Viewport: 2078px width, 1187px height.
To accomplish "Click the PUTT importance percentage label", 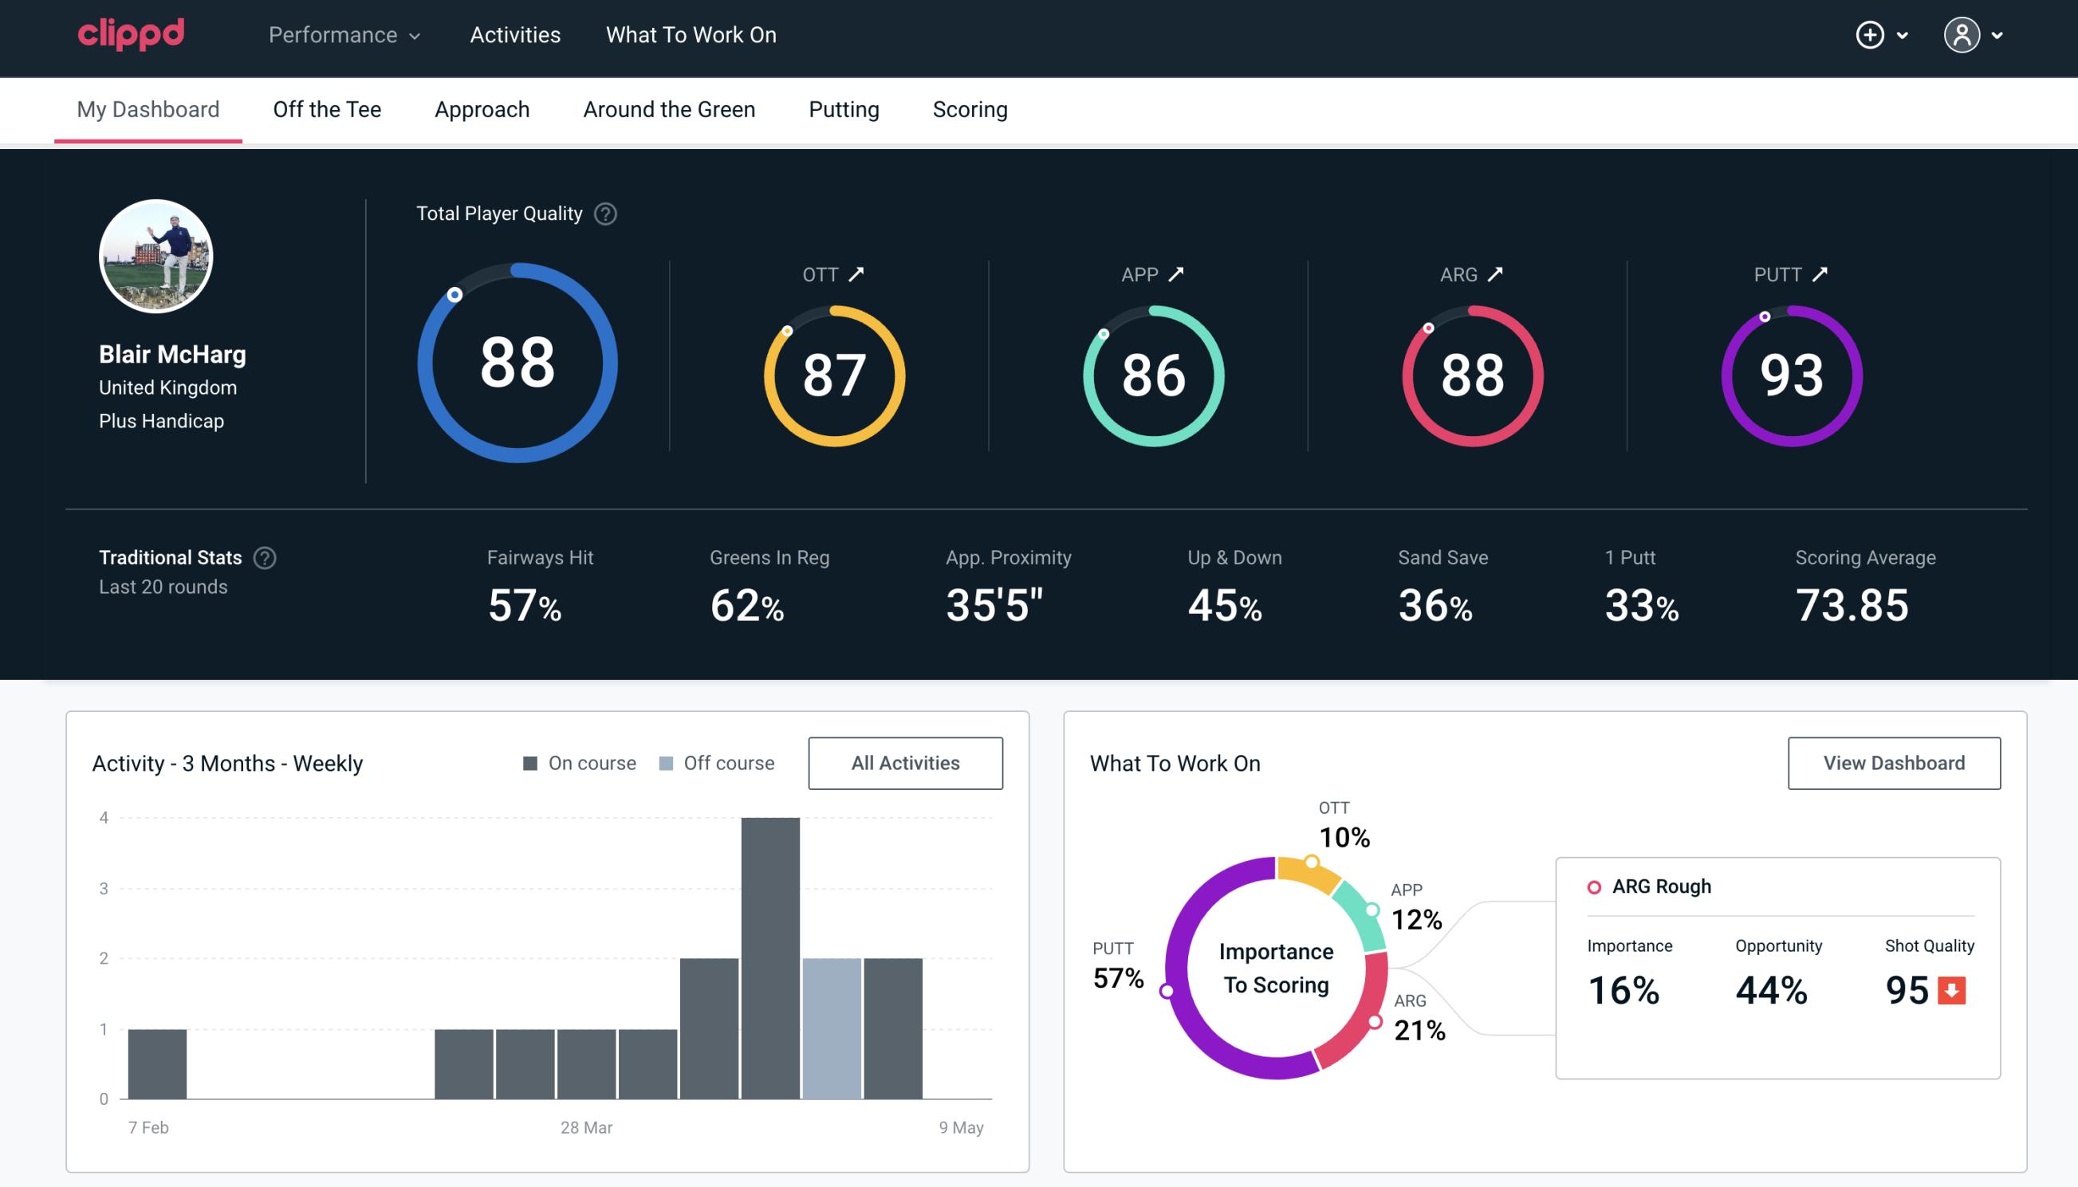I will (1113, 977).
